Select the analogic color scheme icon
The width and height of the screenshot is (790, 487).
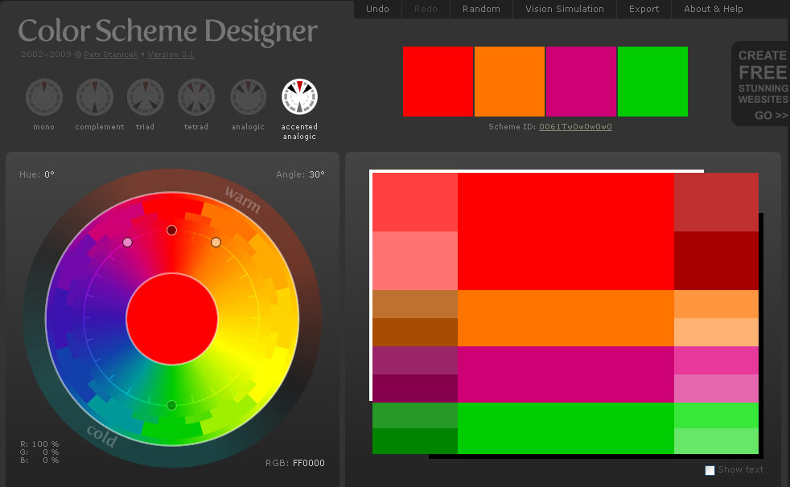[x=247, y=96]
